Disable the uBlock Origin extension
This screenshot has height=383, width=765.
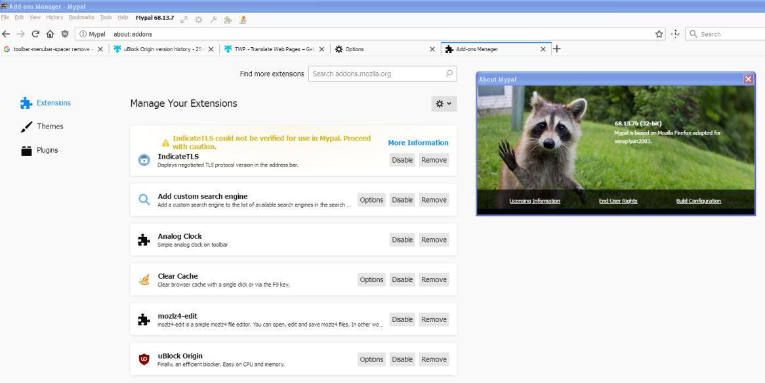pos(402,359)
